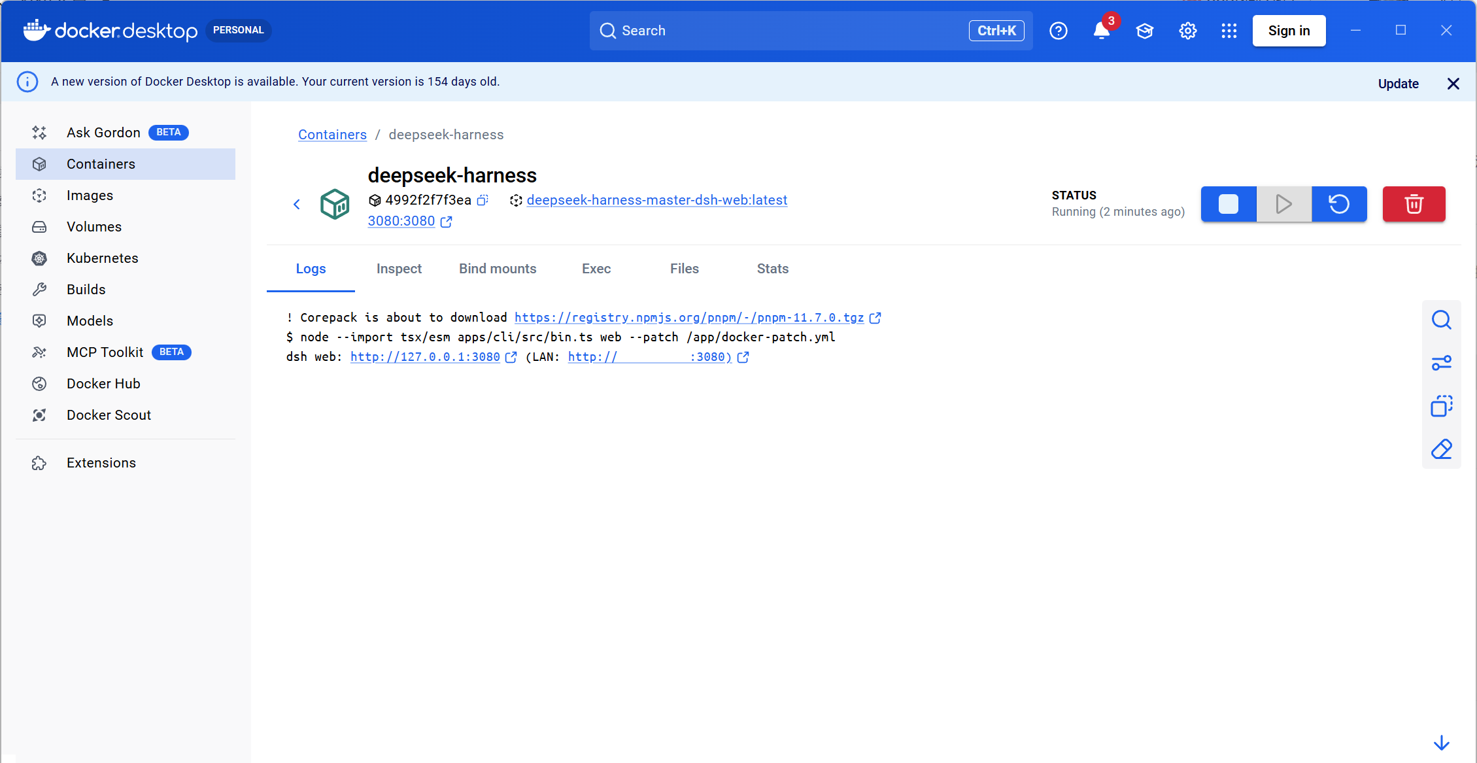Switch to the Logs tab
Viewport: 1477px width, 763px height.
point(311,269)
